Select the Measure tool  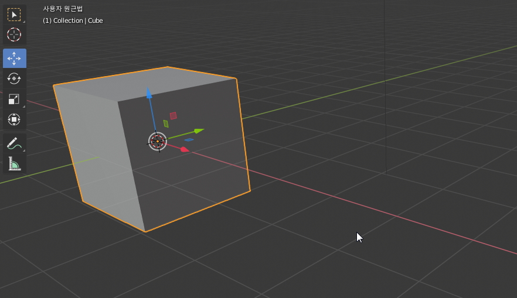[x=14, y=164]
